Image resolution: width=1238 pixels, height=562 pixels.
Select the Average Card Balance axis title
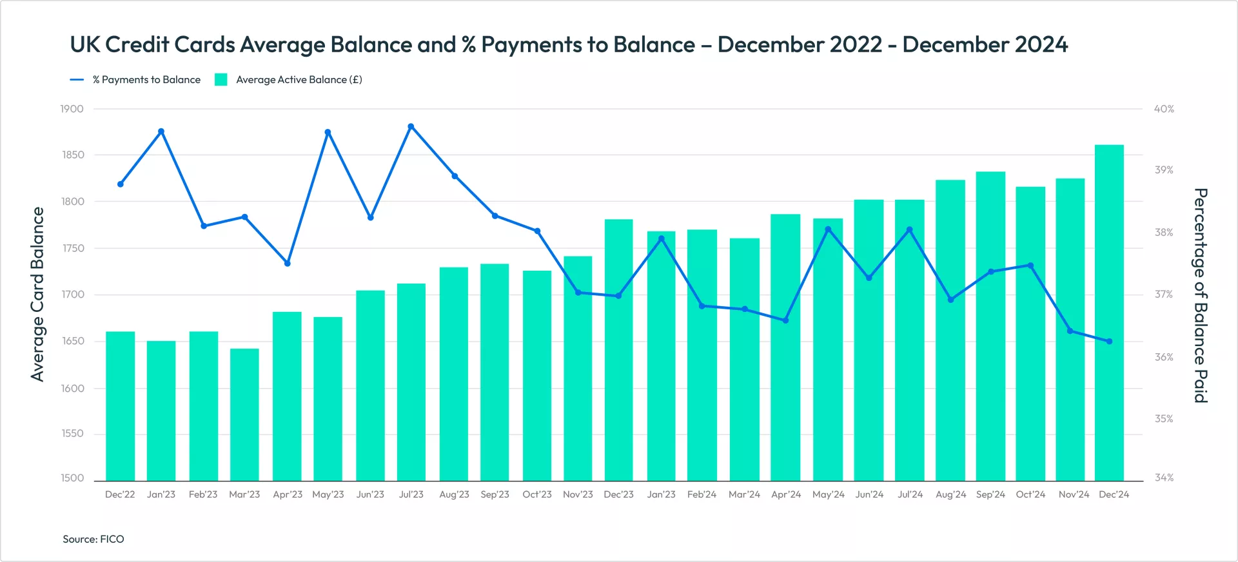click(38, 294)
